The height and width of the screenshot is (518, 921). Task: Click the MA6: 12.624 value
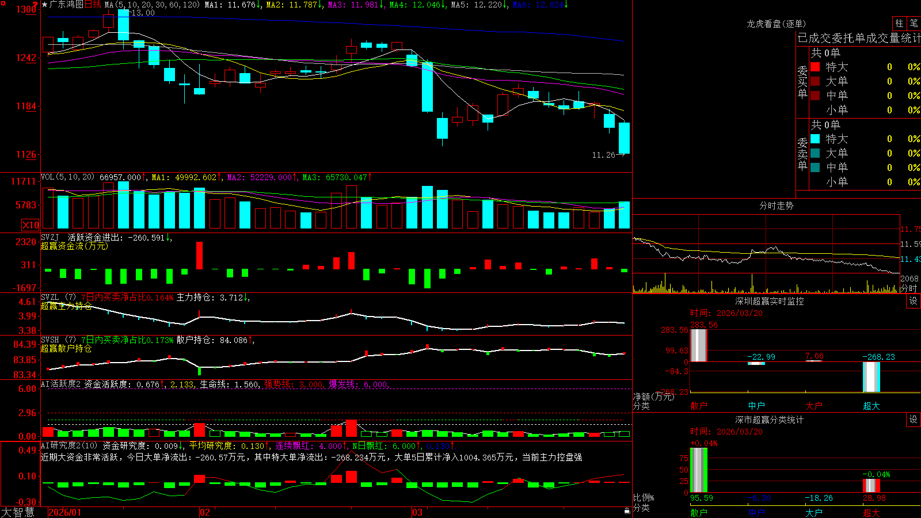pyautogui.click(x=540, y=5)
